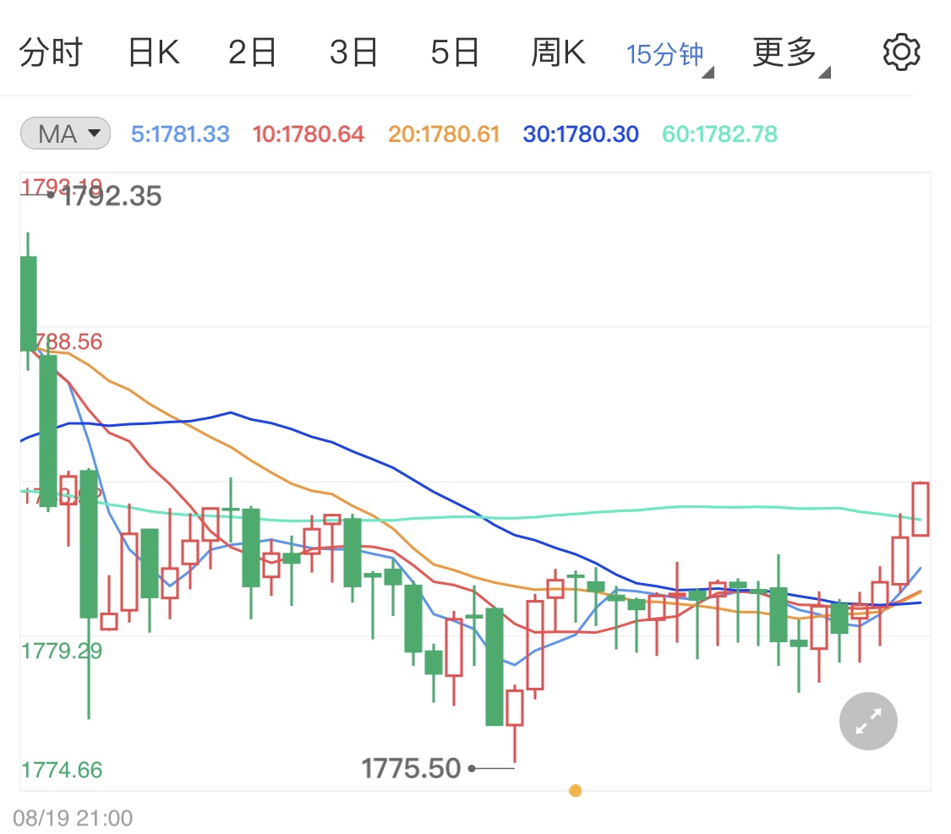Click the orange marker dot below chart

pos(576,790)
